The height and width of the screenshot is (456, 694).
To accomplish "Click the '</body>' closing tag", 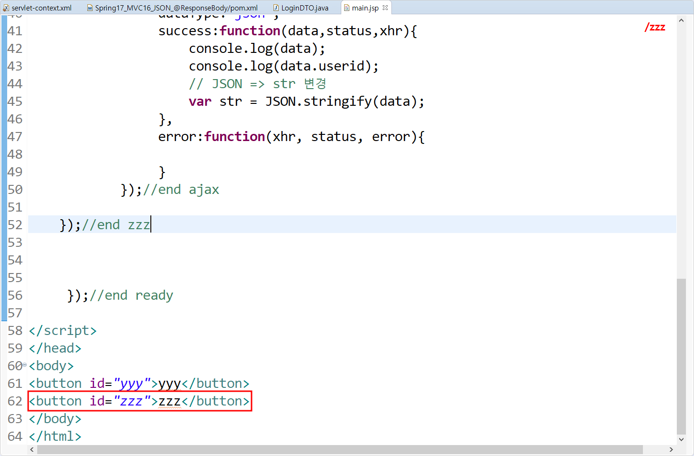I will point(55,419).
